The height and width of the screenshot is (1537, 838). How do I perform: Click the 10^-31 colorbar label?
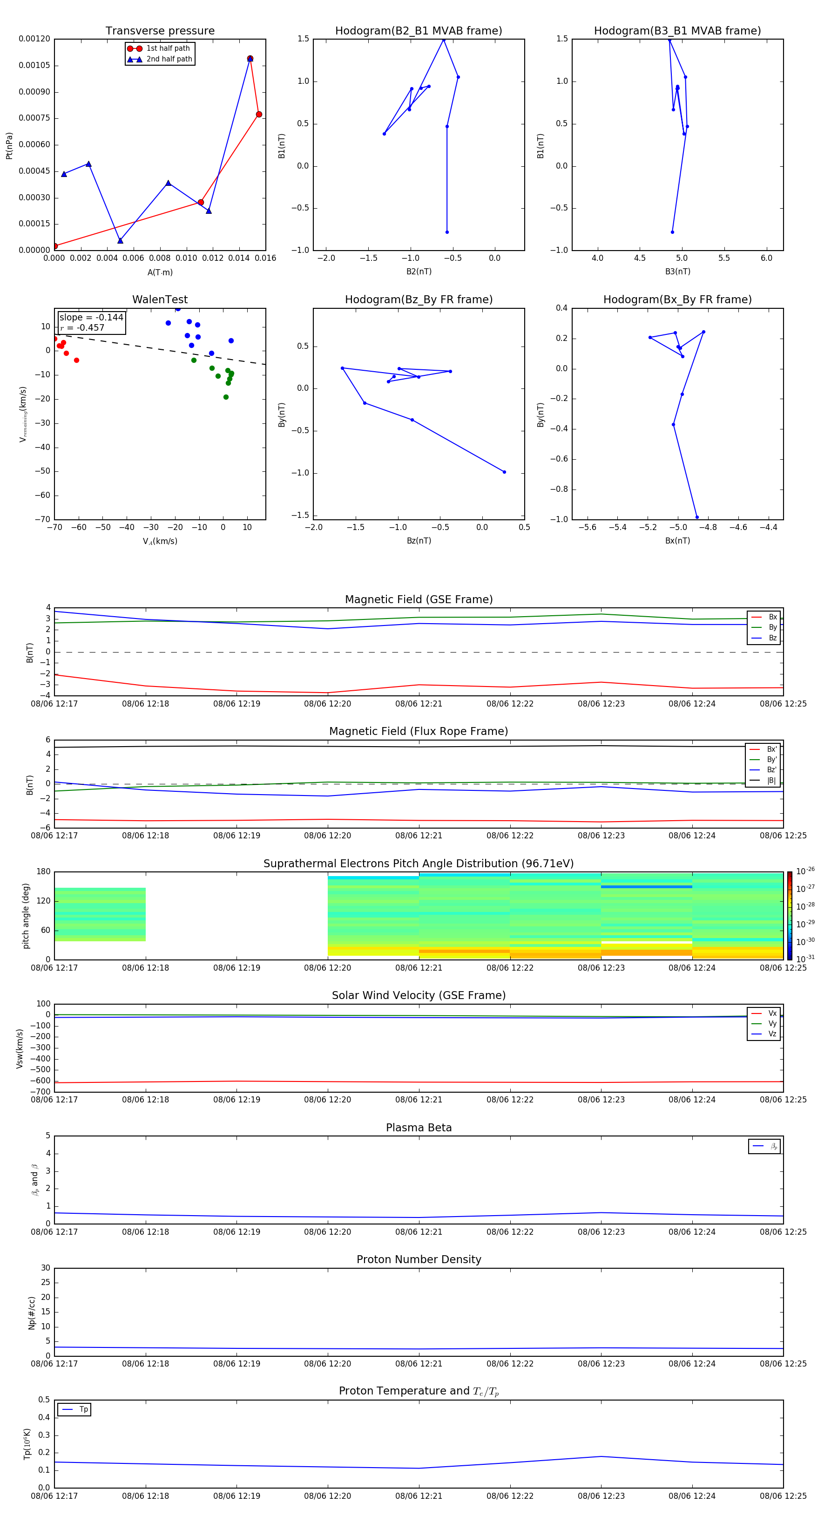[805, 959]
